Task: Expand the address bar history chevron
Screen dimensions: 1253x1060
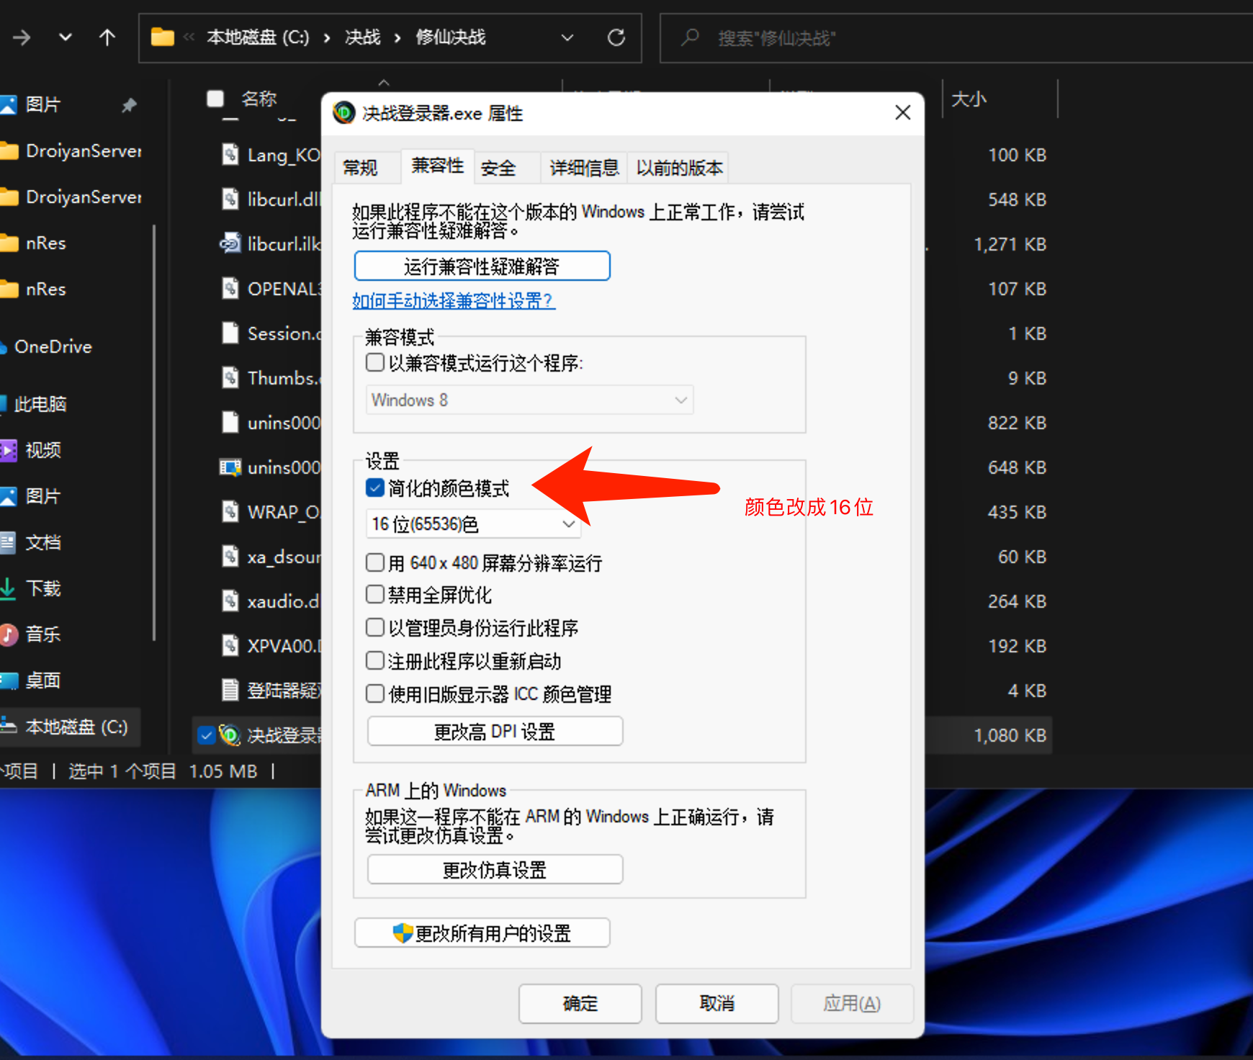Action: pos(567,37)
